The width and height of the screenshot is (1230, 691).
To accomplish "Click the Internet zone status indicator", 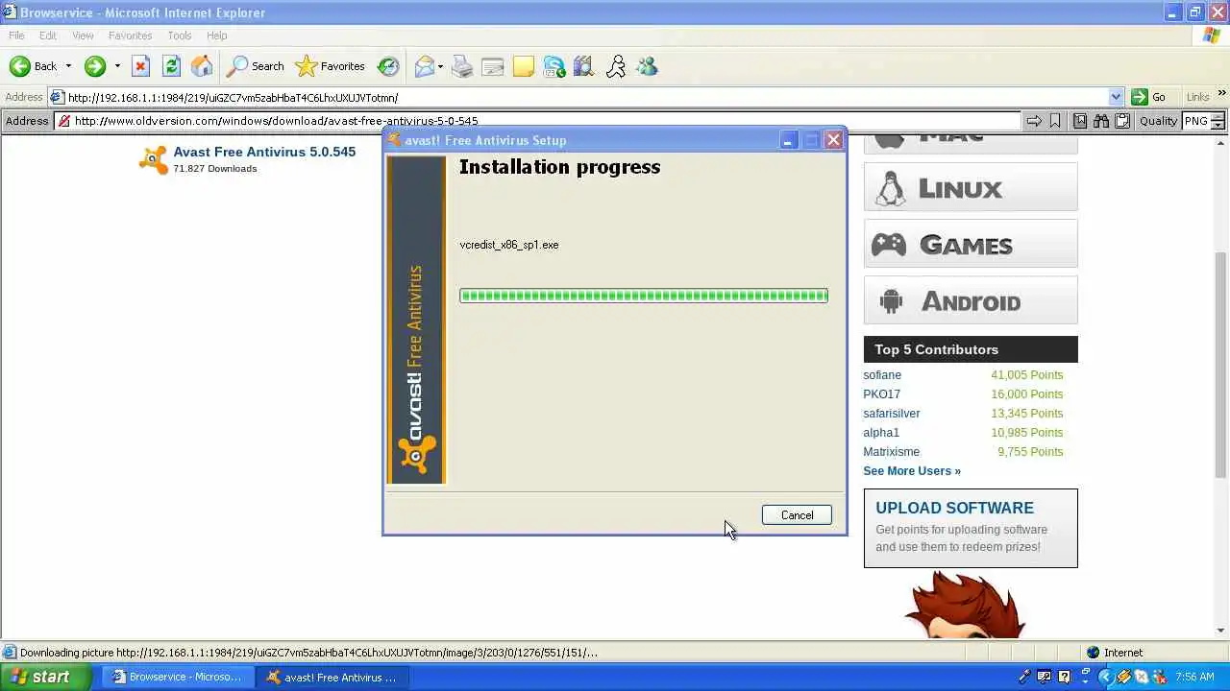I will [x=1115, y=653].
